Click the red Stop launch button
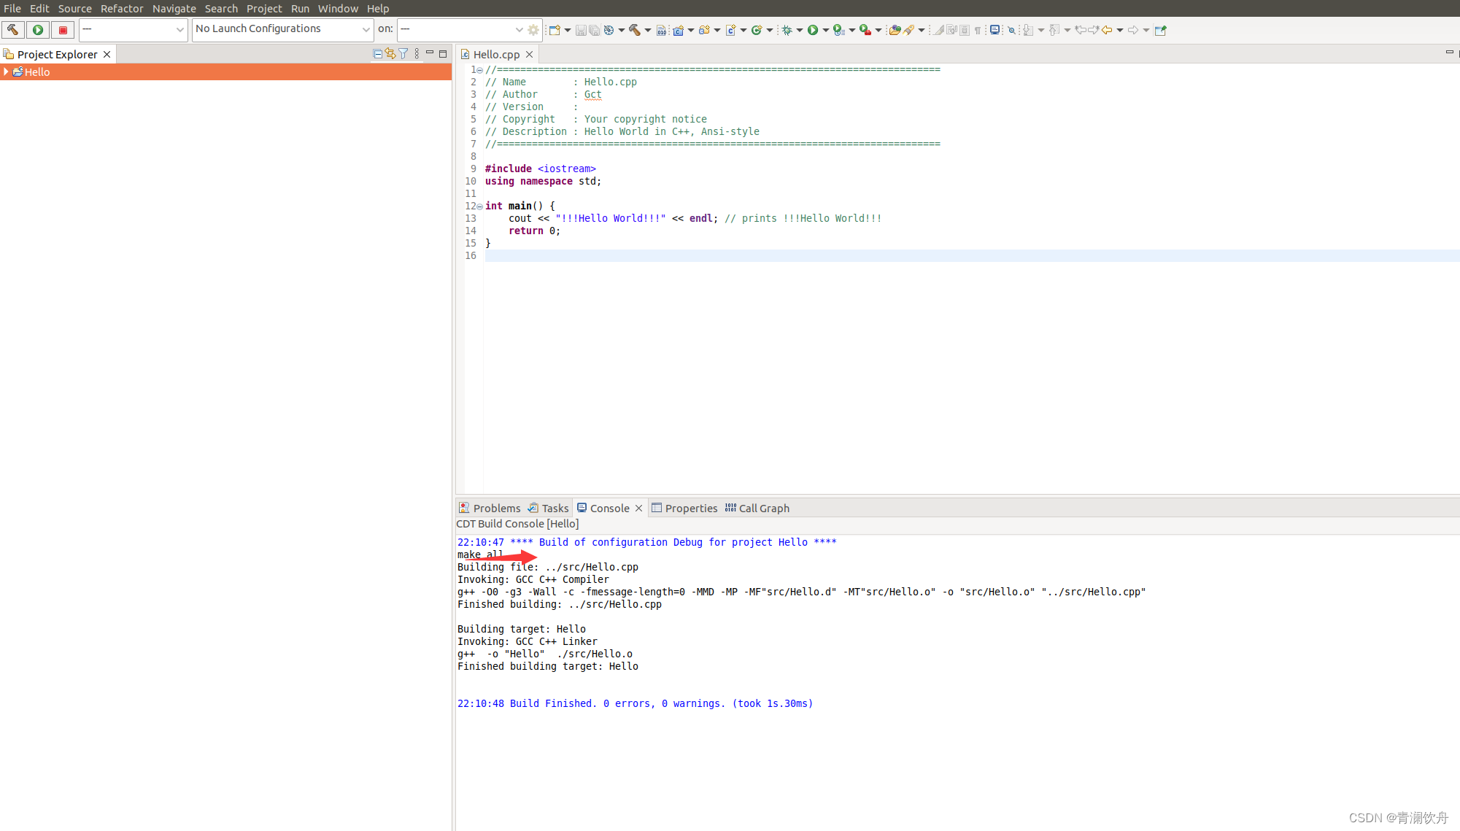Image resolution: width=1460 pixels, height=831 pixels. [63, 30]
